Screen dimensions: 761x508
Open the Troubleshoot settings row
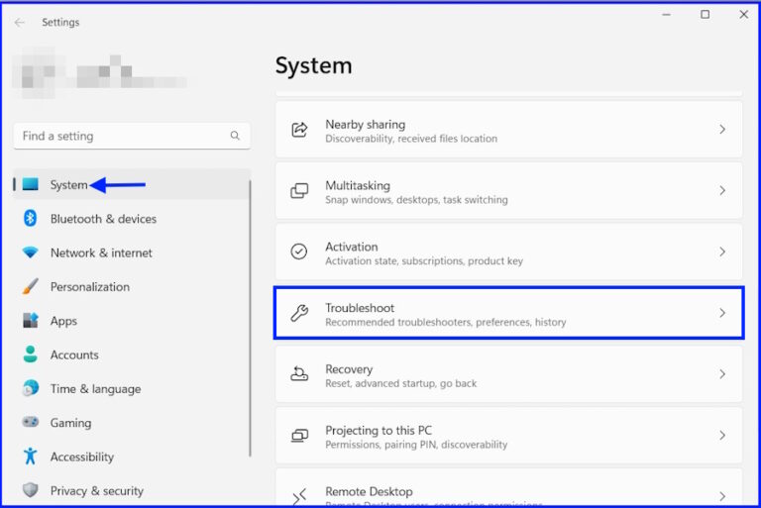click(508, 313)
